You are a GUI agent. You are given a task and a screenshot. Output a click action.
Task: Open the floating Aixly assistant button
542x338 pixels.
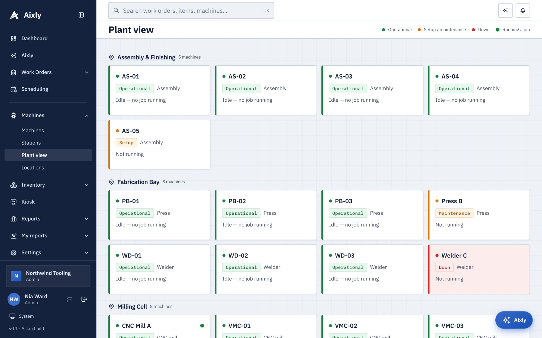pyautogui.click(x=514, y=320)
